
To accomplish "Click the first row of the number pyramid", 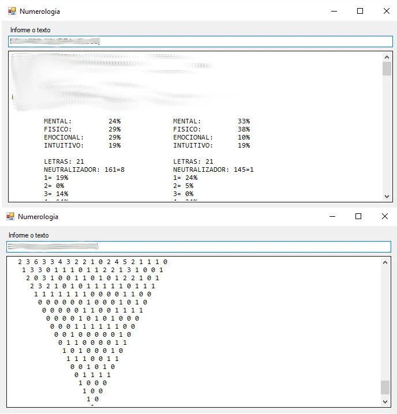I will 92,262.
